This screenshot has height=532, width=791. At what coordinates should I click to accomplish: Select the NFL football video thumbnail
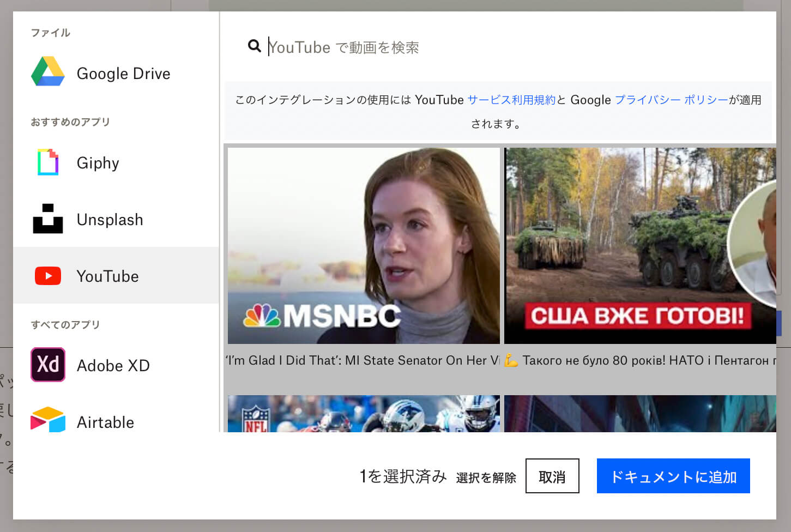(364, 414)
